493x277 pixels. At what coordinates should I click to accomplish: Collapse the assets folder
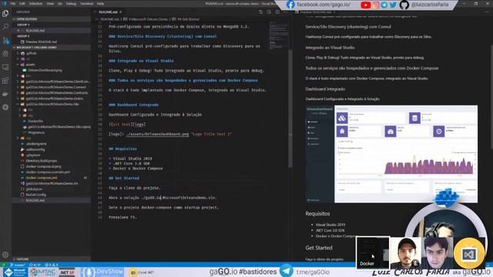click(x=30, y=65)
